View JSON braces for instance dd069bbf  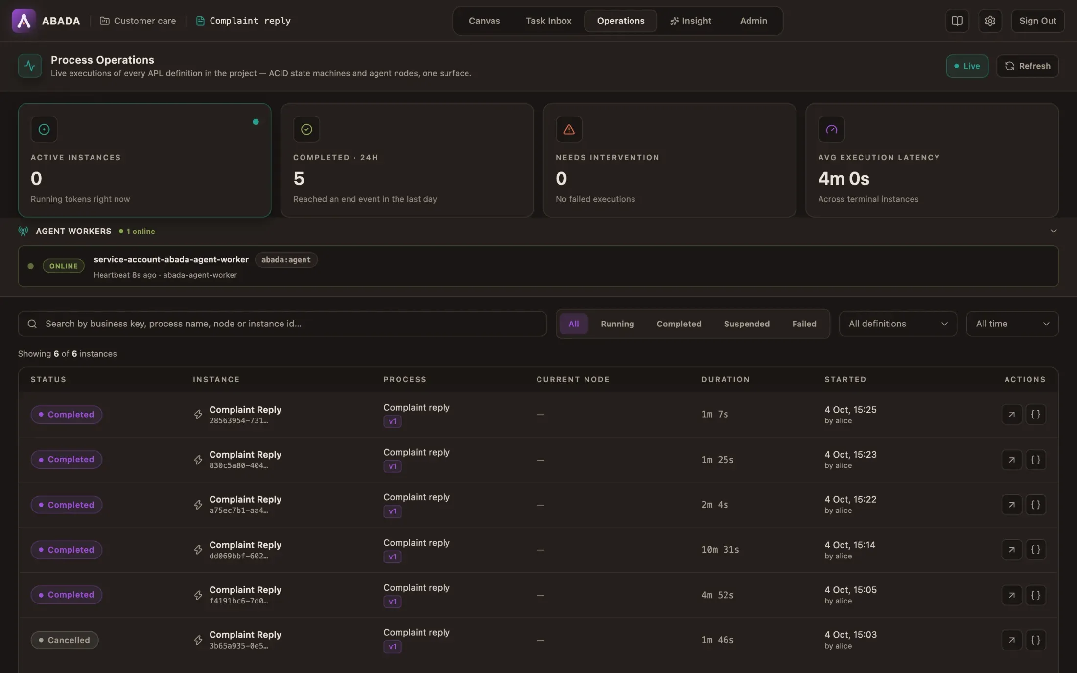tap(1035, 550)
